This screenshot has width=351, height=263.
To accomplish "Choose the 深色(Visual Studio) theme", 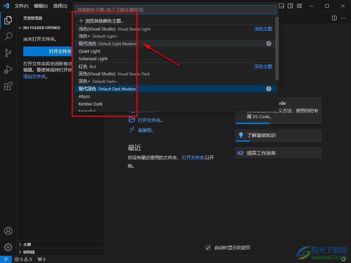I will [x=176, y=74].
